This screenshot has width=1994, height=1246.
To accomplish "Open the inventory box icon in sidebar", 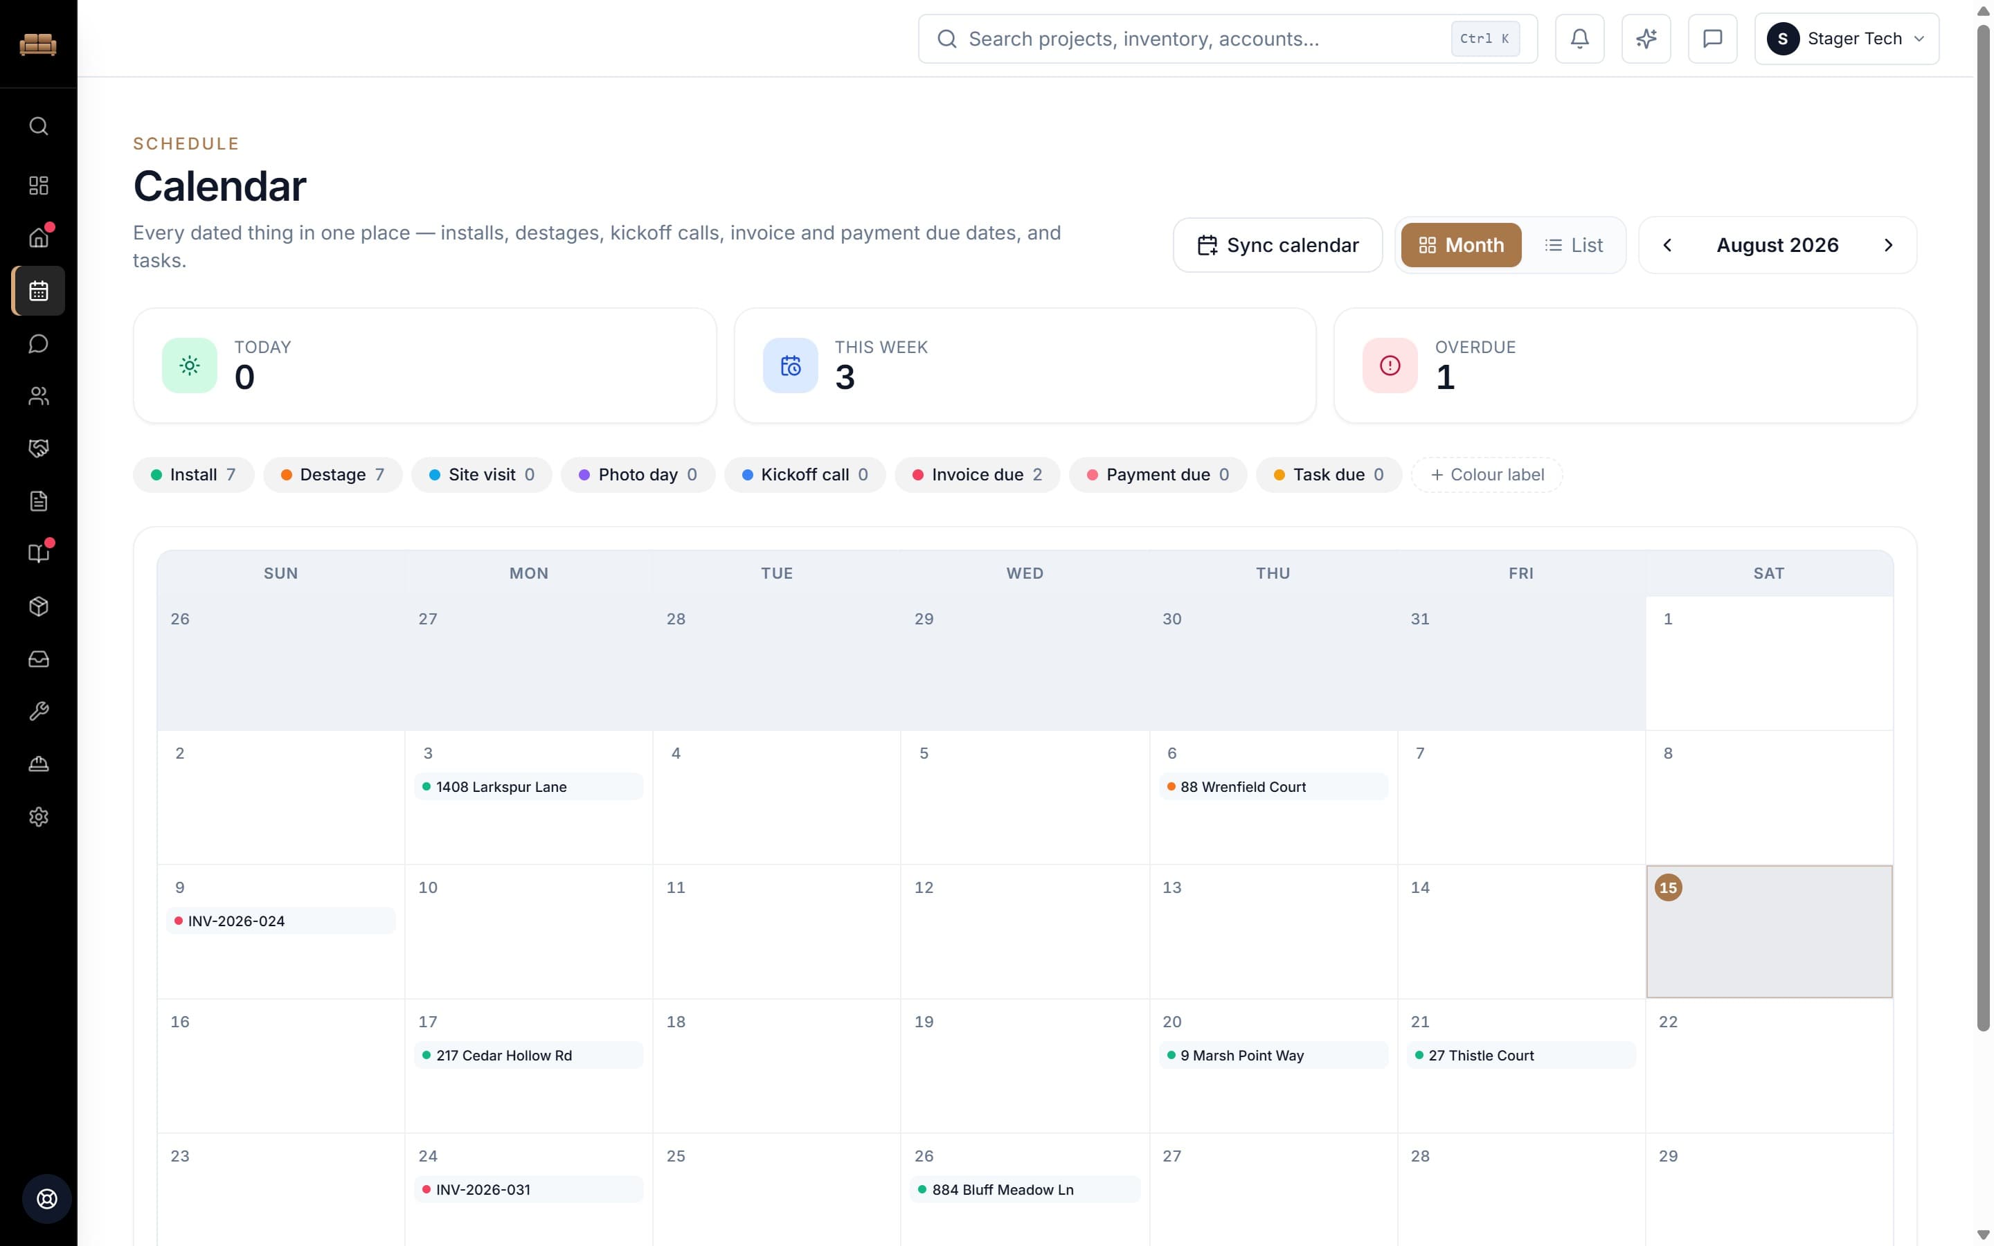I will tap(39, 606).
